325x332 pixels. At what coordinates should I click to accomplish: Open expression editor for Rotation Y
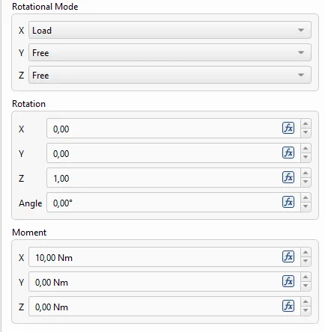tap(288, 153)
